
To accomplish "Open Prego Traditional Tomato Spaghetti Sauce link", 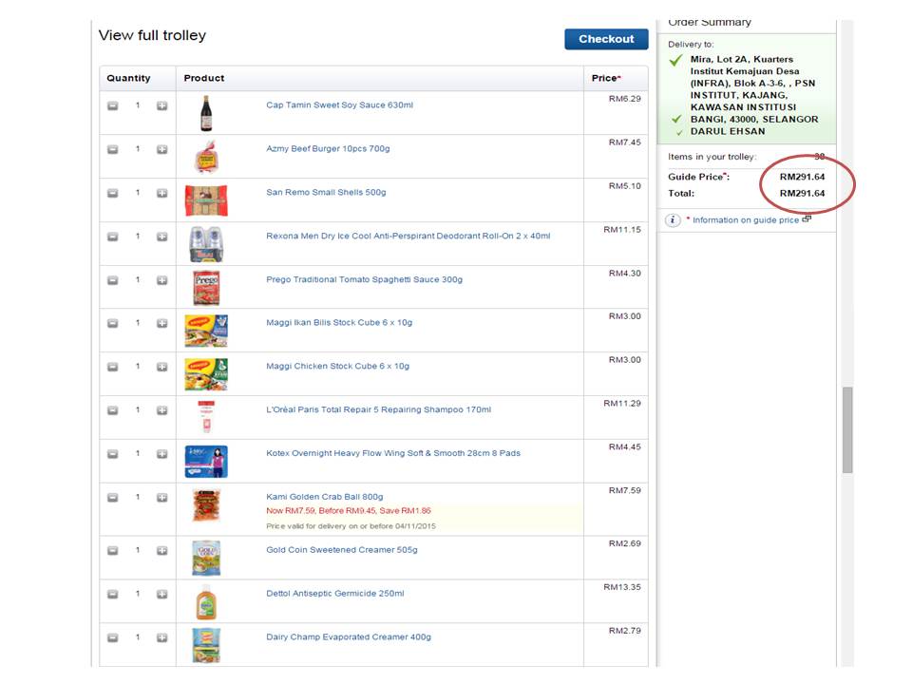I will [x=365, y=279].
